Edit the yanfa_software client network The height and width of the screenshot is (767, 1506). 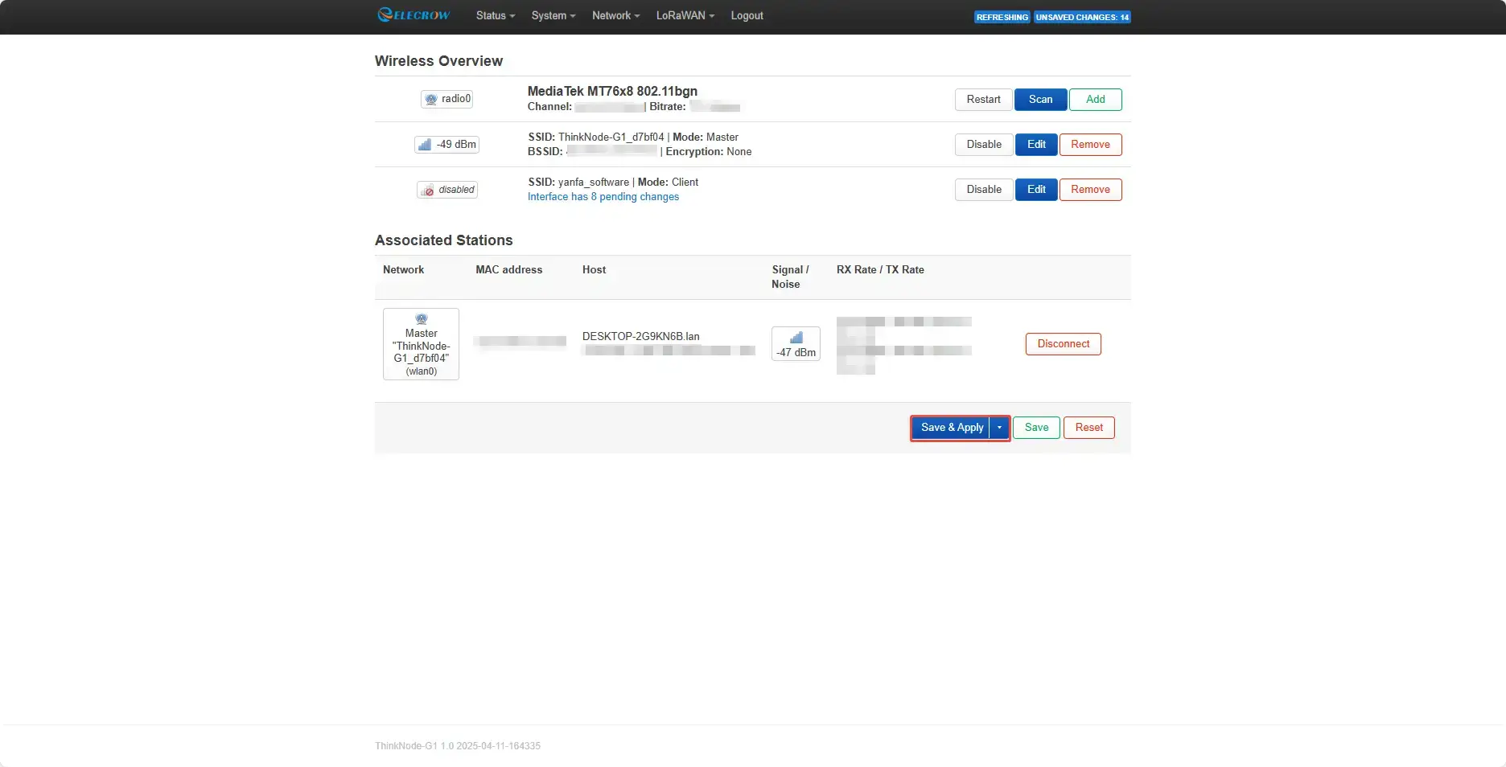1036,190
